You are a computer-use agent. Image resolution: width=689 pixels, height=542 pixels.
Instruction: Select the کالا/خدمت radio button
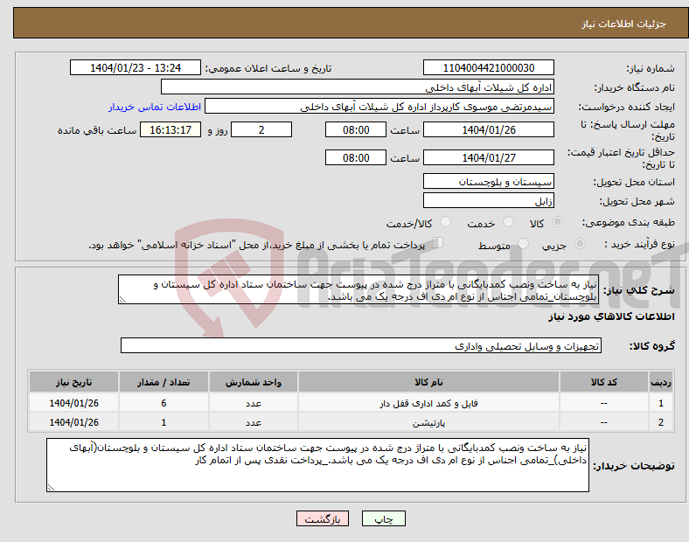pyautogui.click(x=445, y=222)
